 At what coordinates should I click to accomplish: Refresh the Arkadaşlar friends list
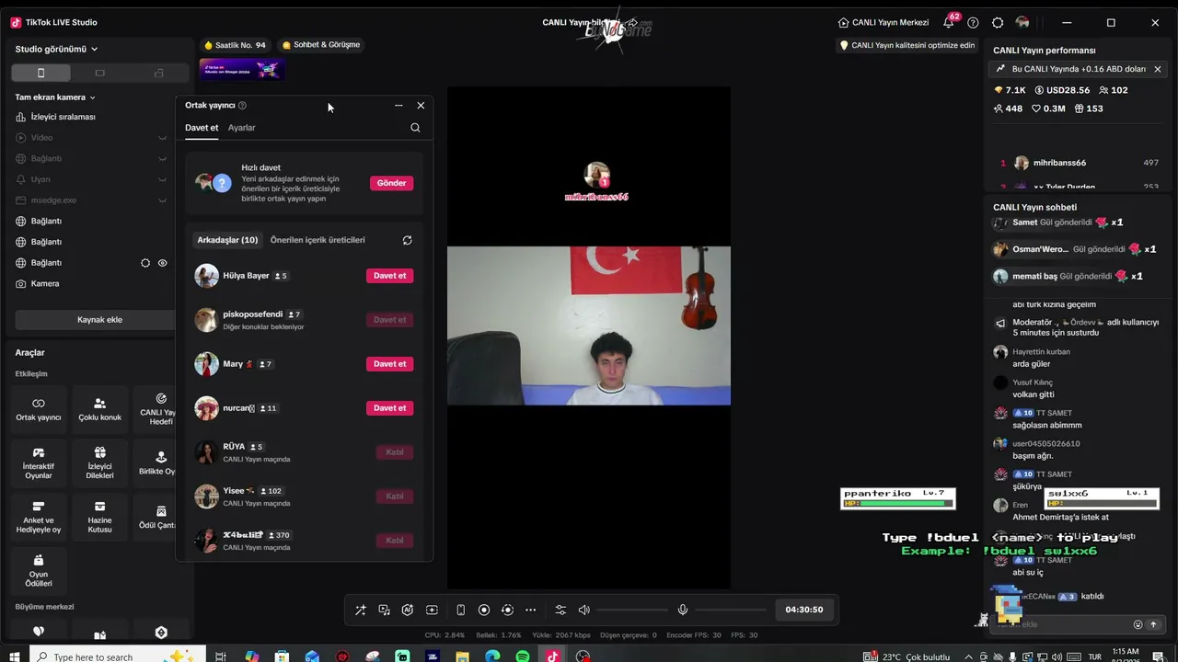tap(407, 240)
